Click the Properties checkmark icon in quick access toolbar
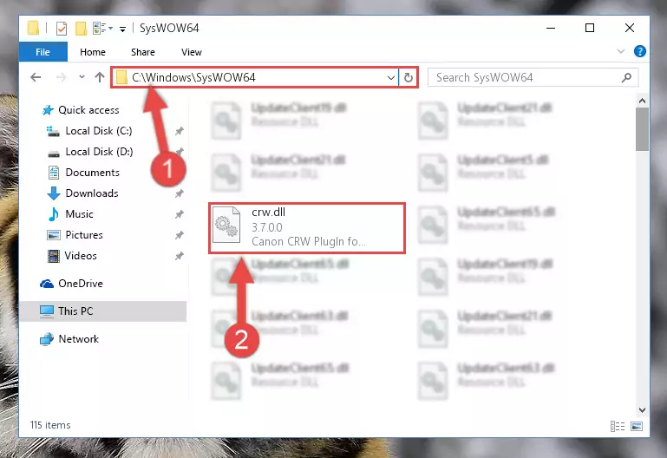This screenshot has width=667, height=458. pos(62,29)
